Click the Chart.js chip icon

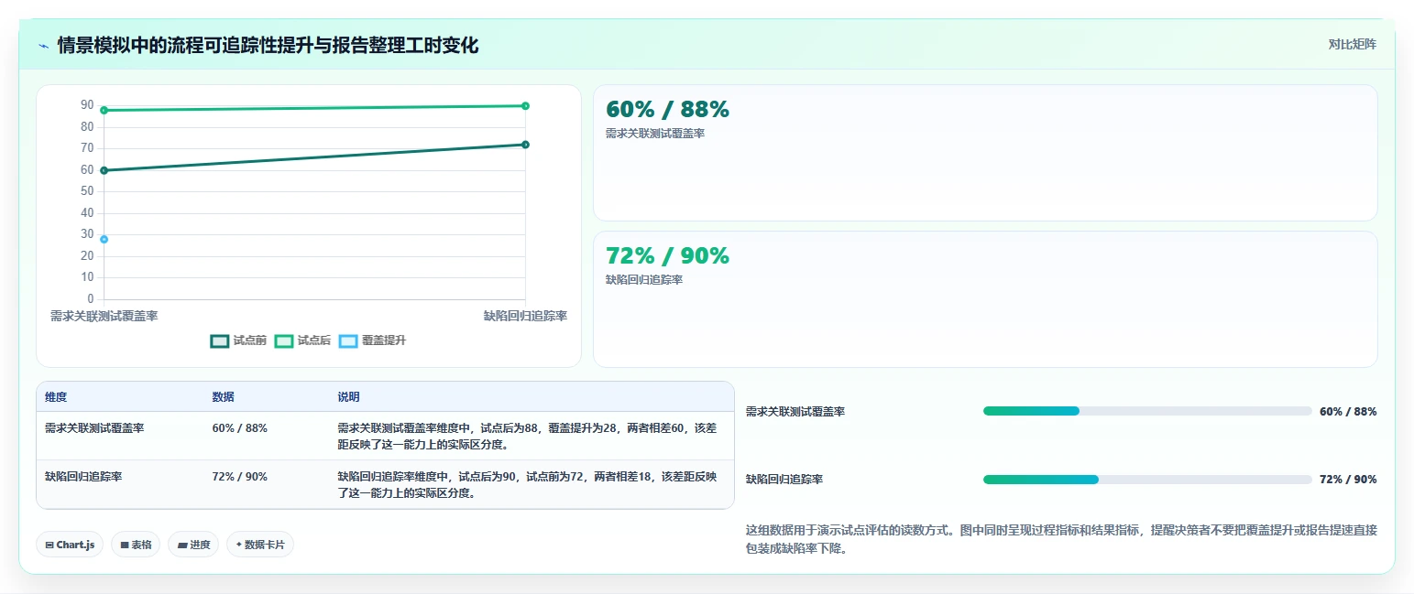[x=49, y=545]
